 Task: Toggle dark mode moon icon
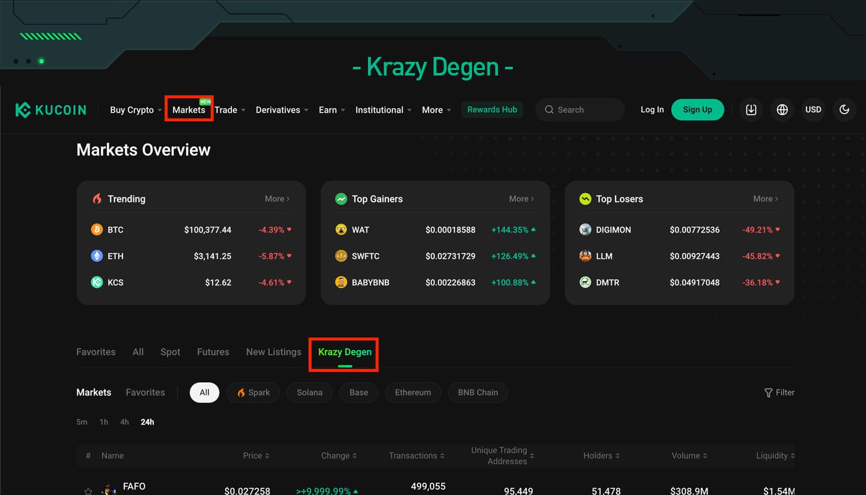point(844,110)
